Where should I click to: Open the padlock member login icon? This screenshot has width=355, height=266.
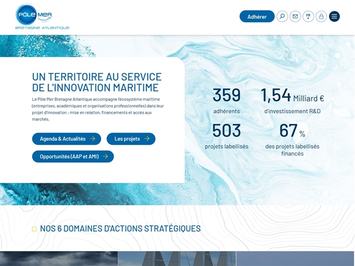321,17
